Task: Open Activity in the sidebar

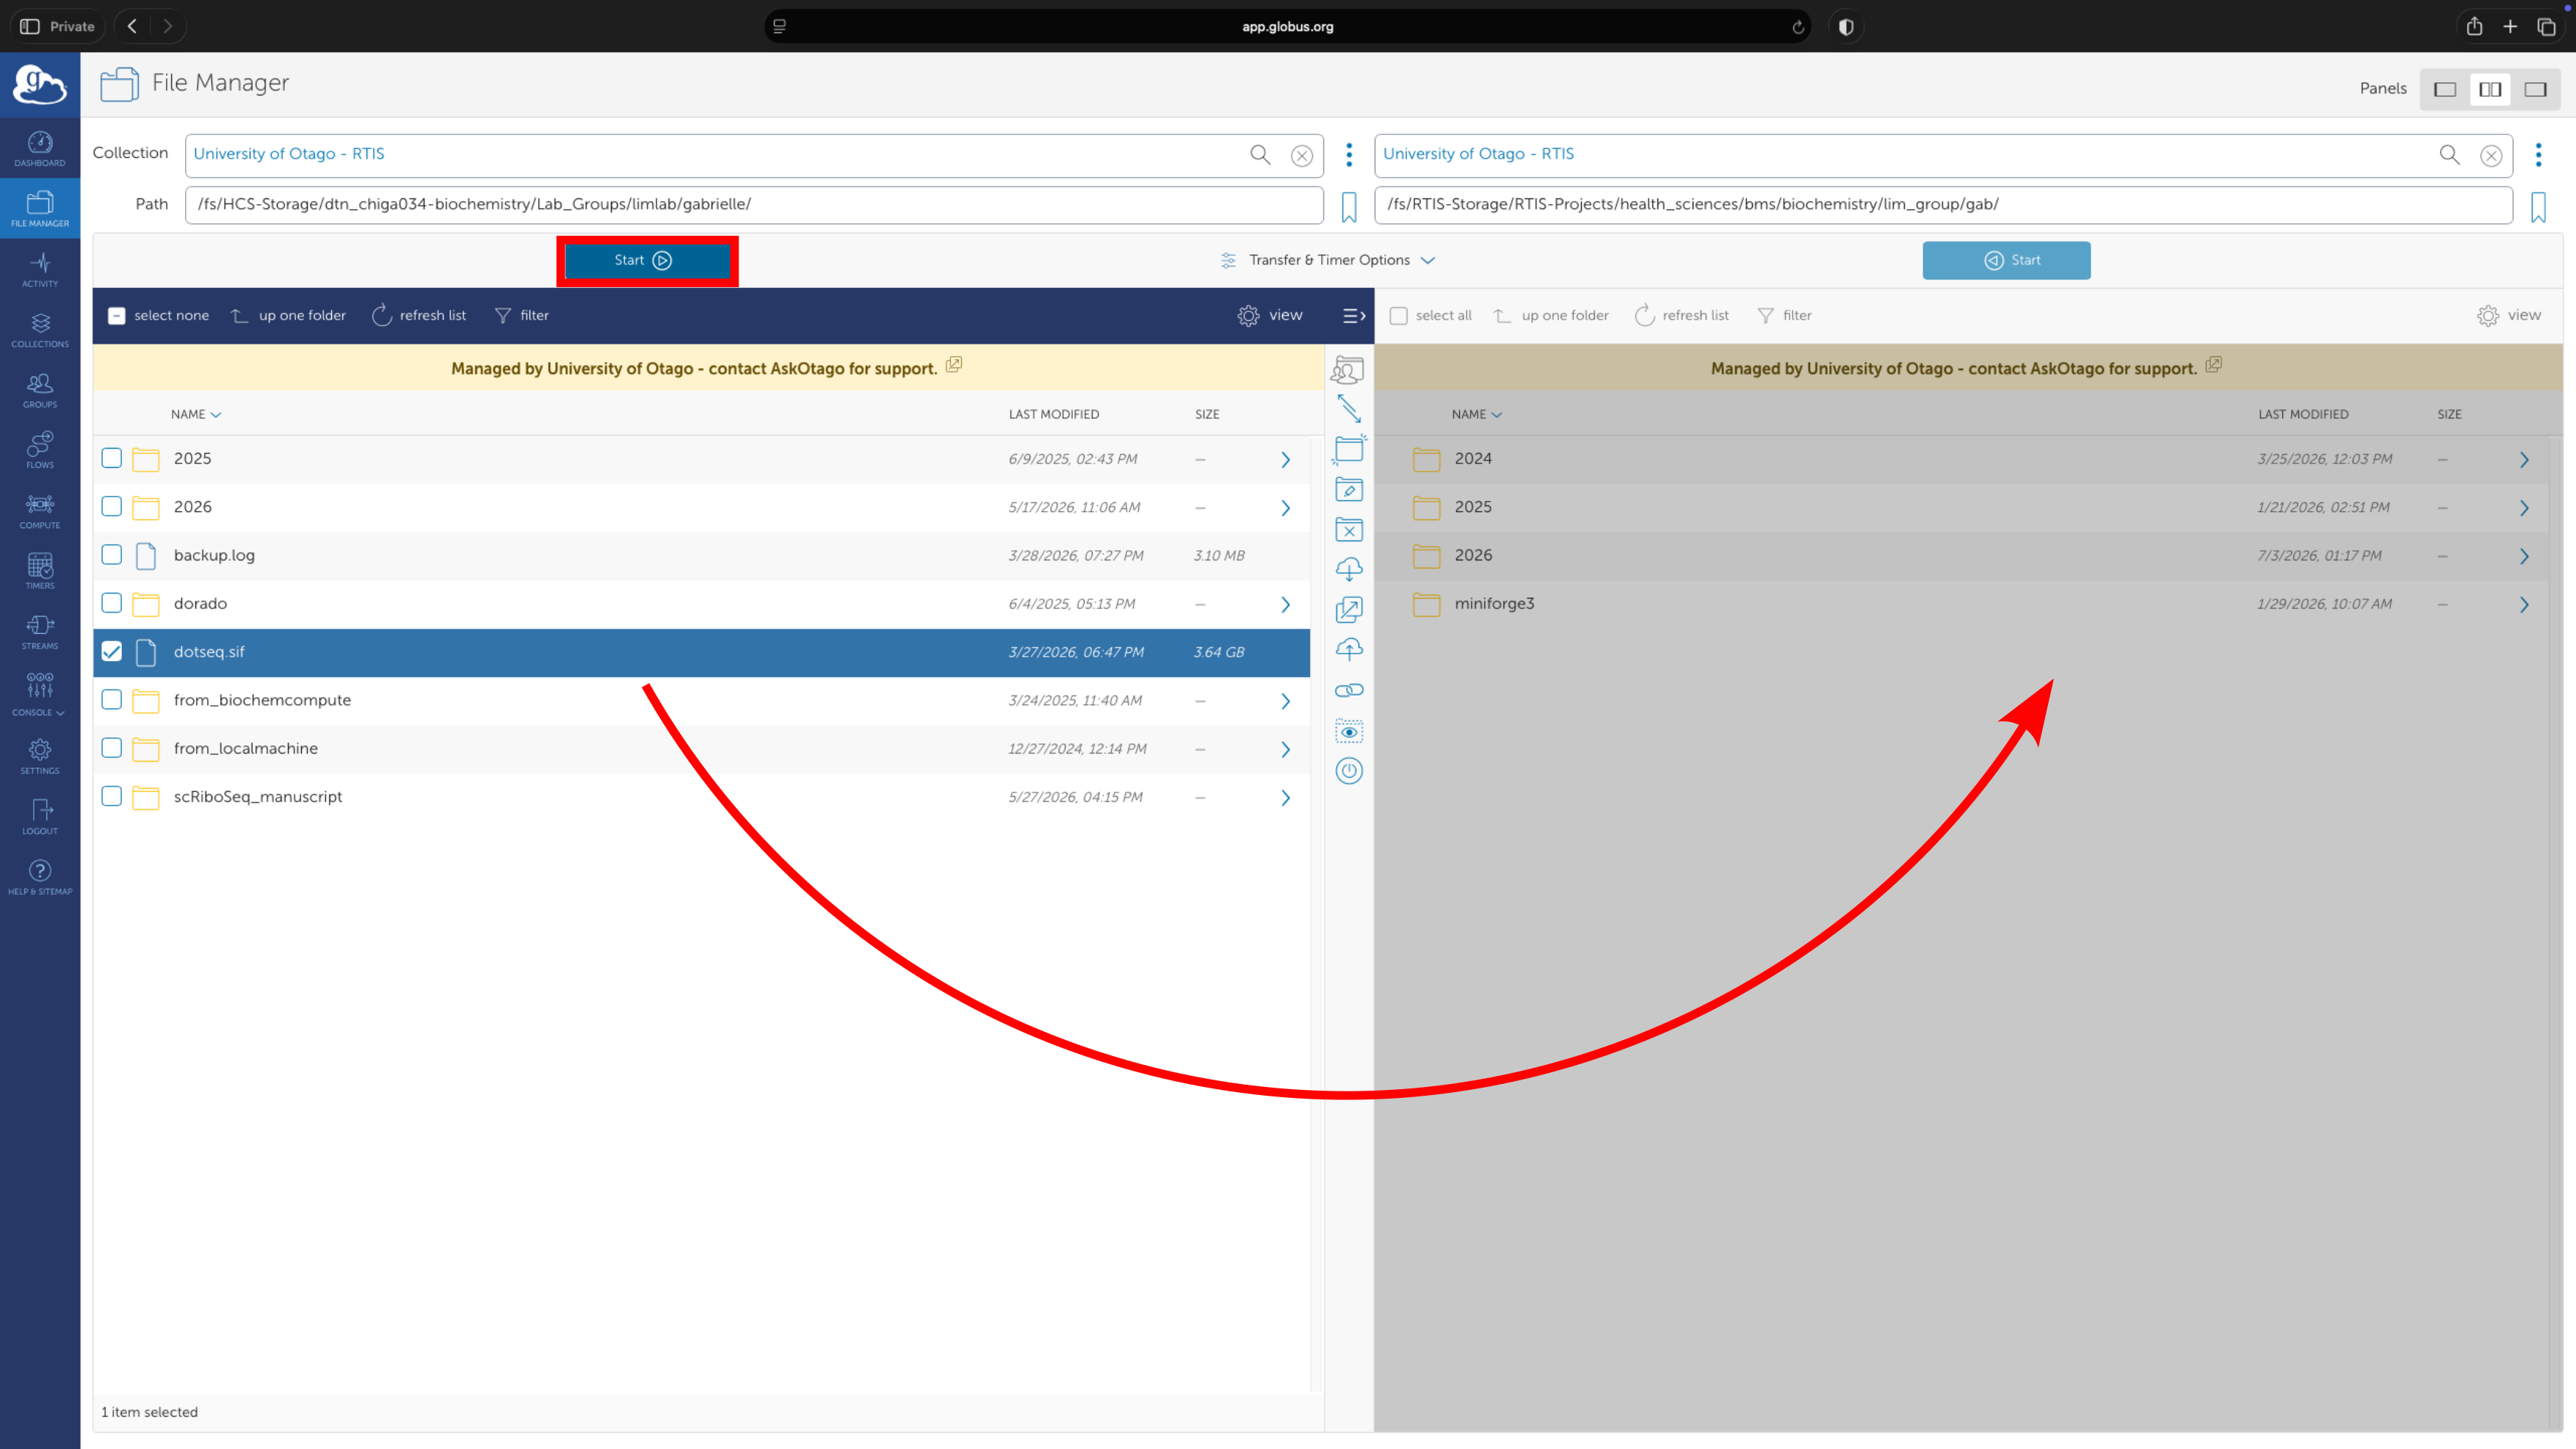Action: coord(40,269)
